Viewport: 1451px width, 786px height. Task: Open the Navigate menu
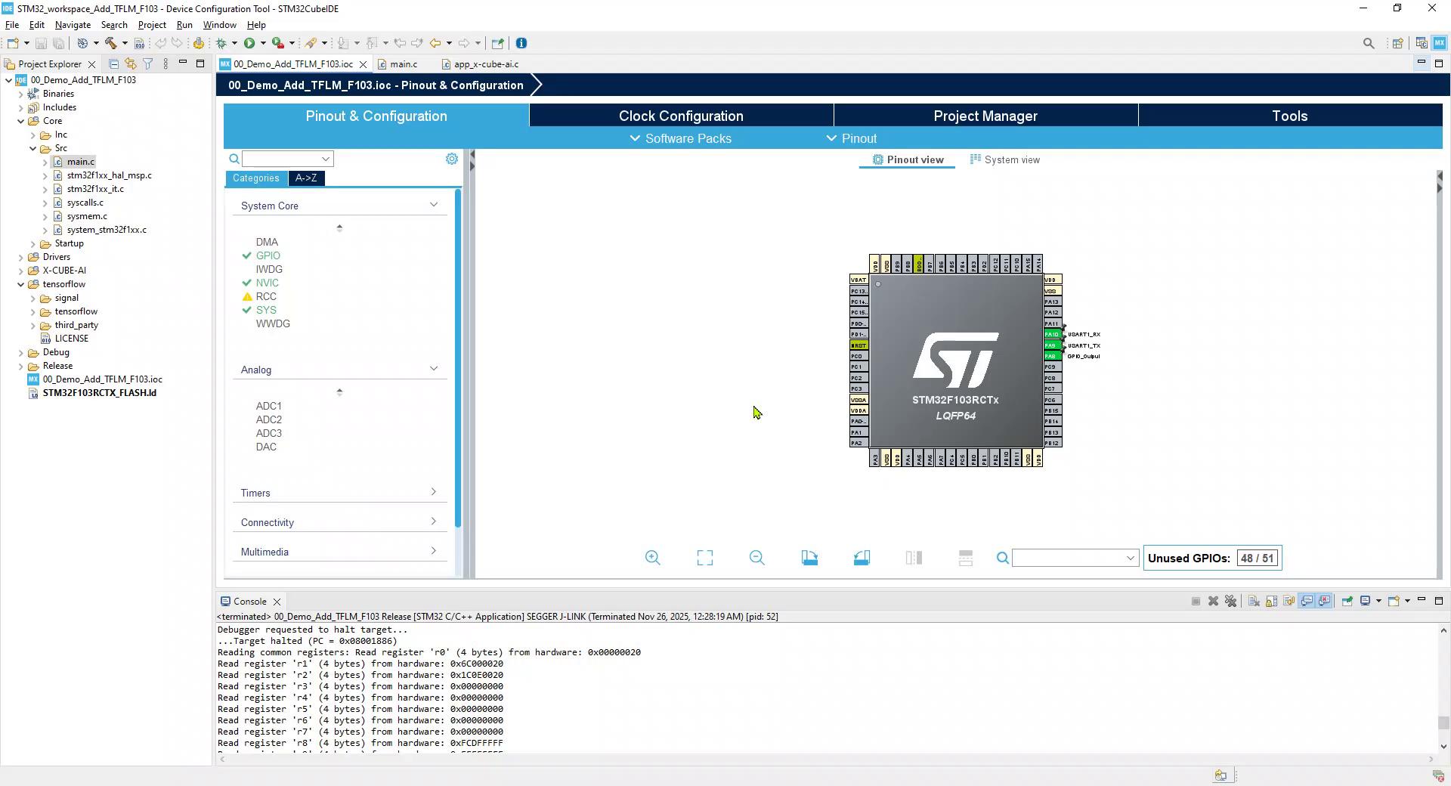point(73,25)
